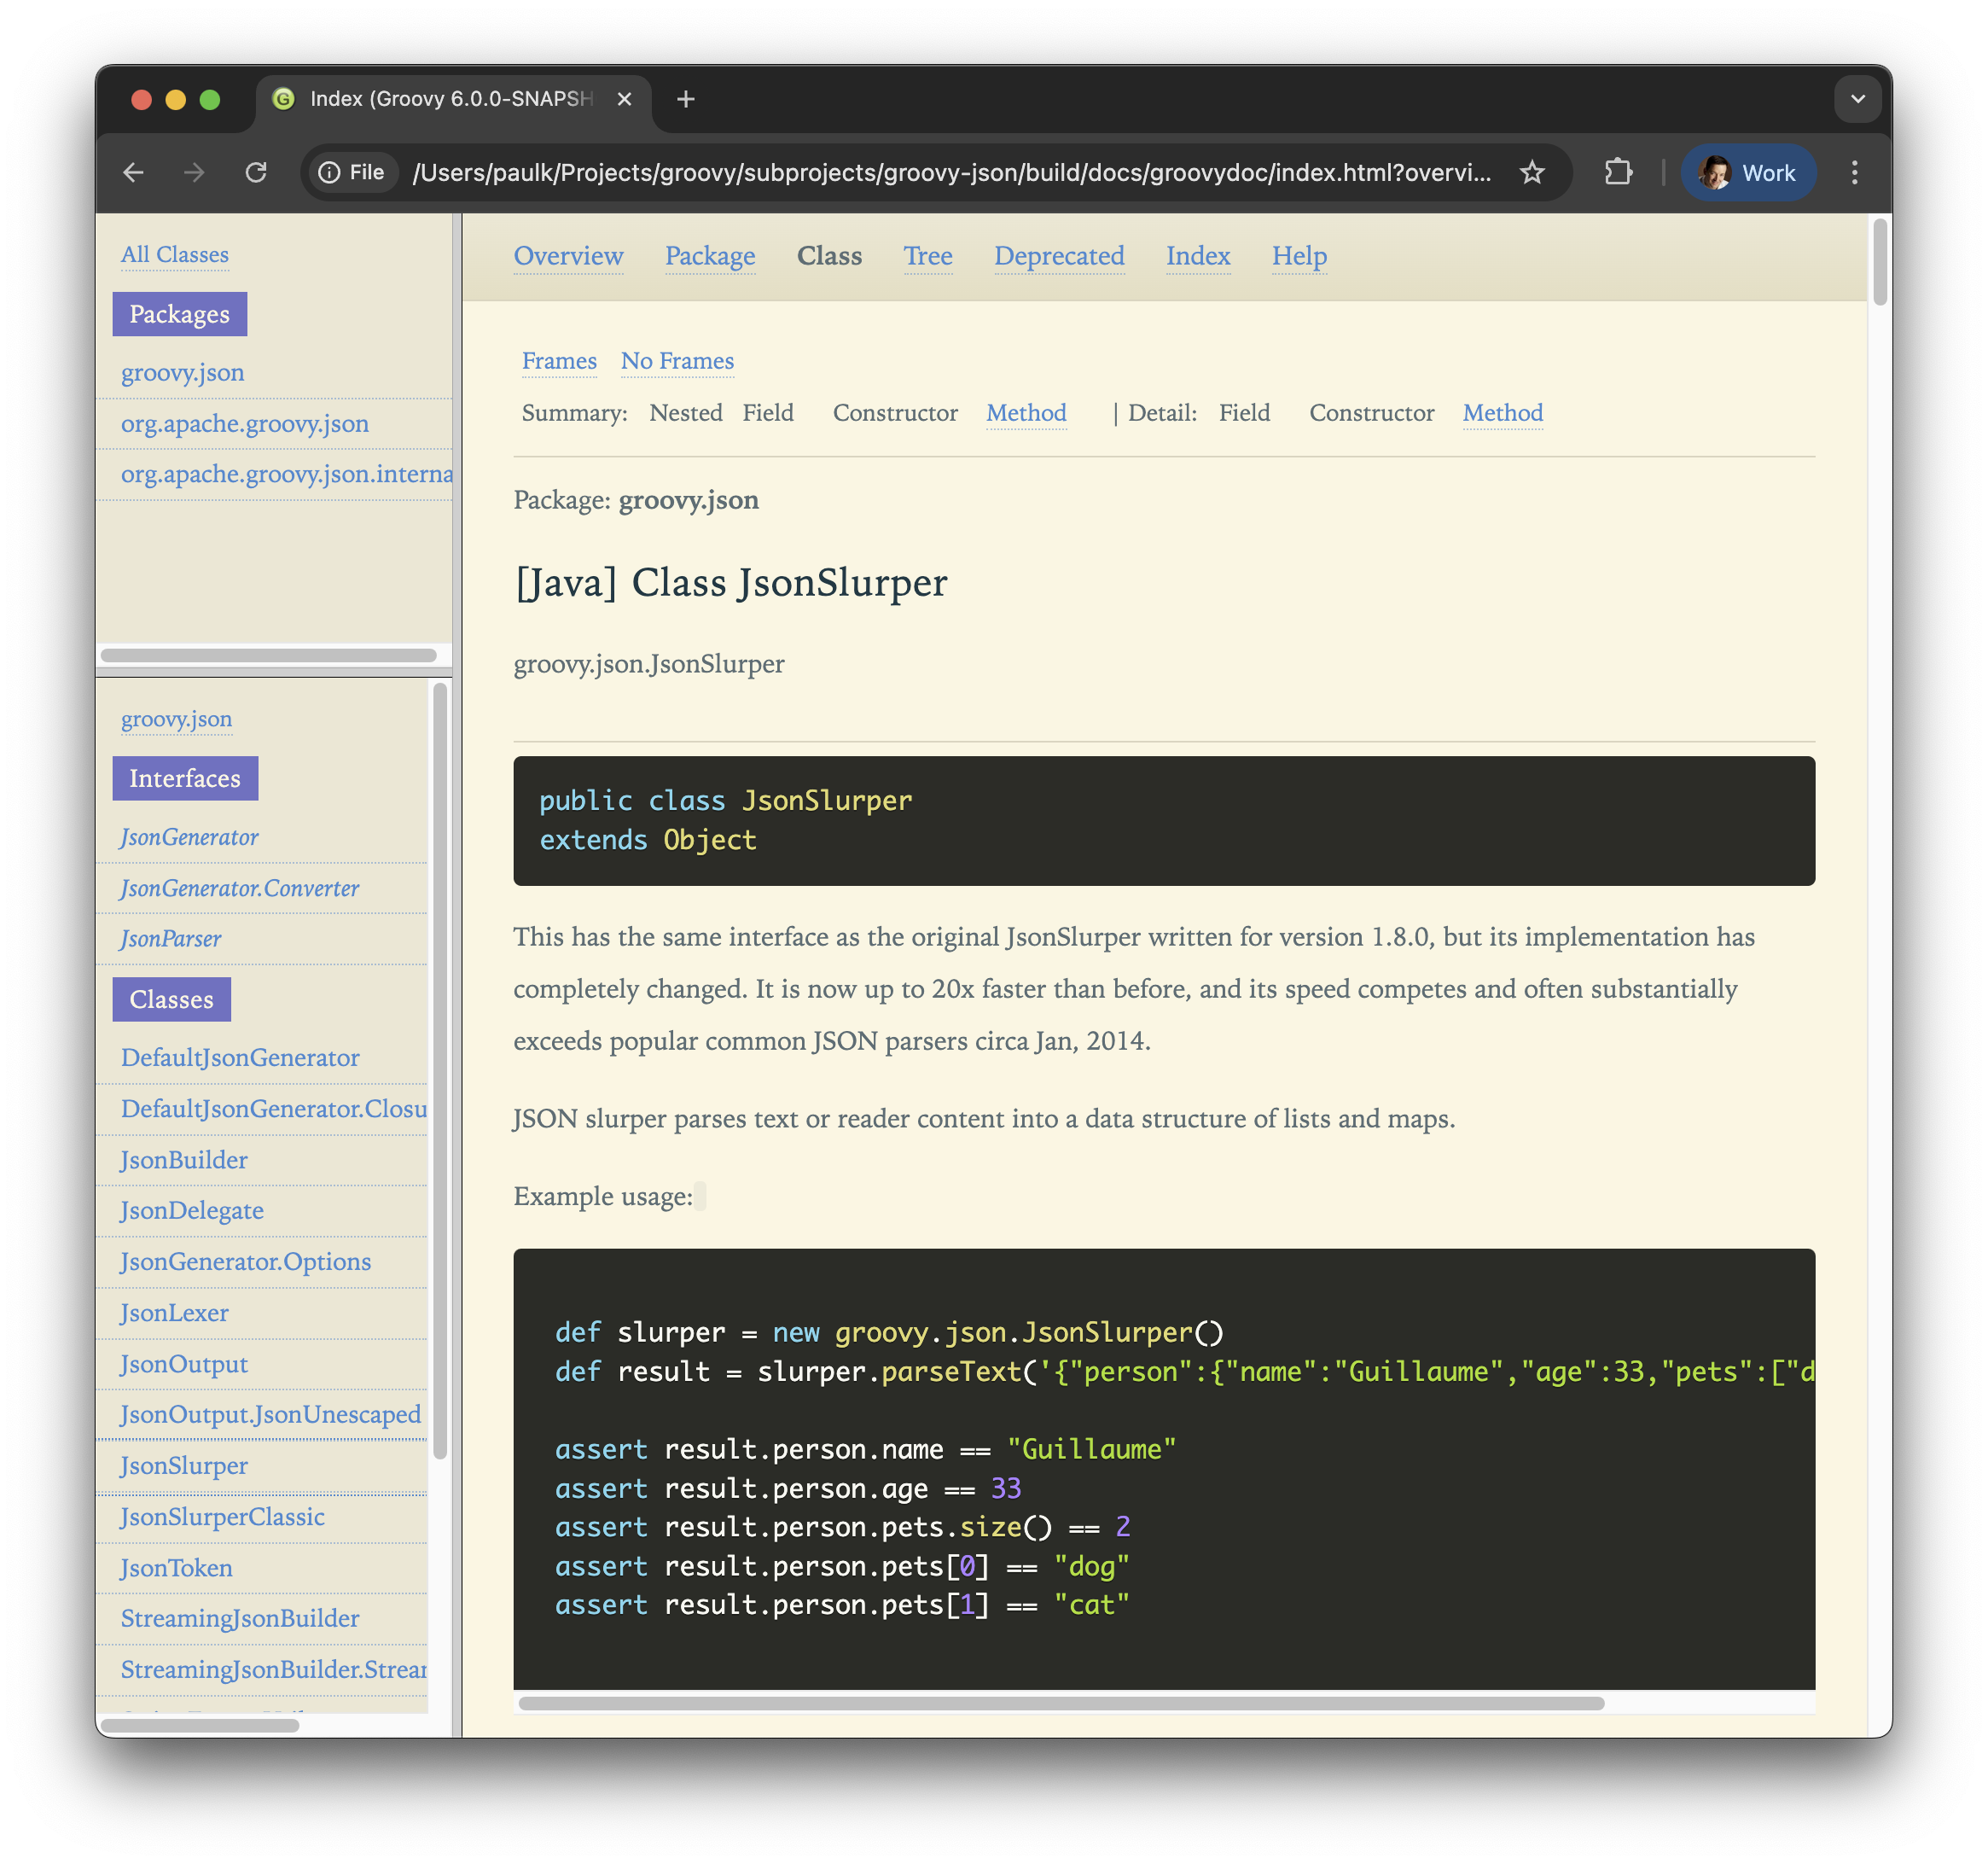Click the main page vertical scrollbar

coord(1880,262)
